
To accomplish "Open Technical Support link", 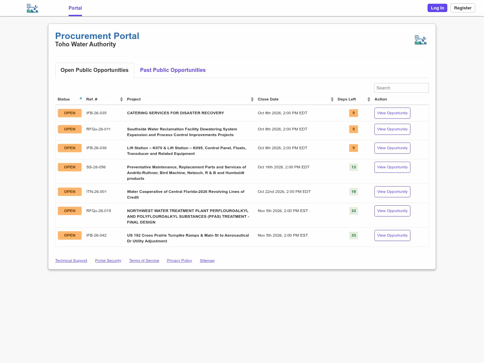I will [x=71, y=260].
